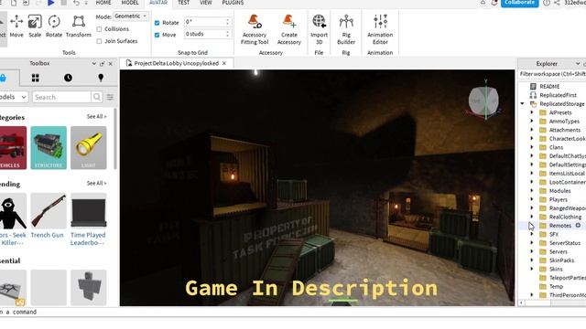Image resolution: width=586 pixels, height=329 pixels.
Task: Open the Toolbox creations lightbulb tab
Action: coord(101,78)
